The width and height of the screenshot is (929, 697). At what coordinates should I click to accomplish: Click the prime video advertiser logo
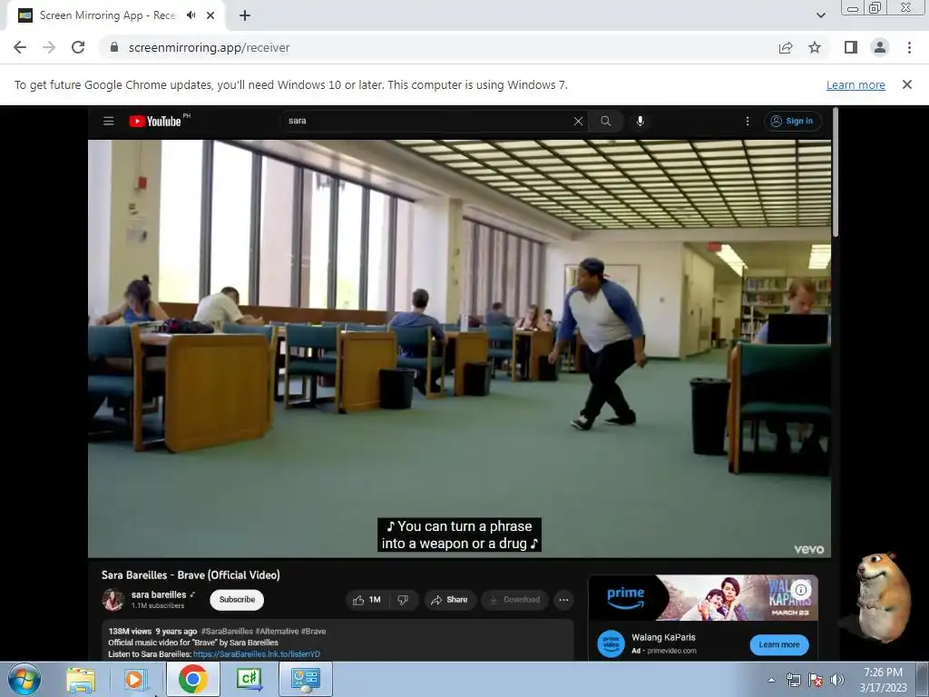(611, 644)
